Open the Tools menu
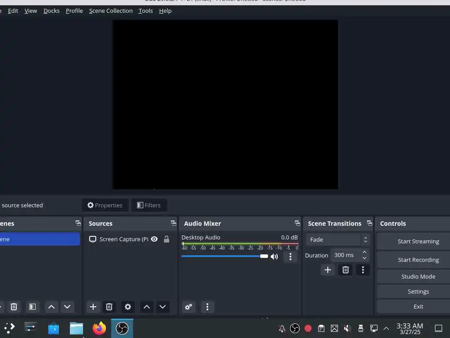Viewport: 450px width, 338px height. pyautogui.click(x=145, y=11)
